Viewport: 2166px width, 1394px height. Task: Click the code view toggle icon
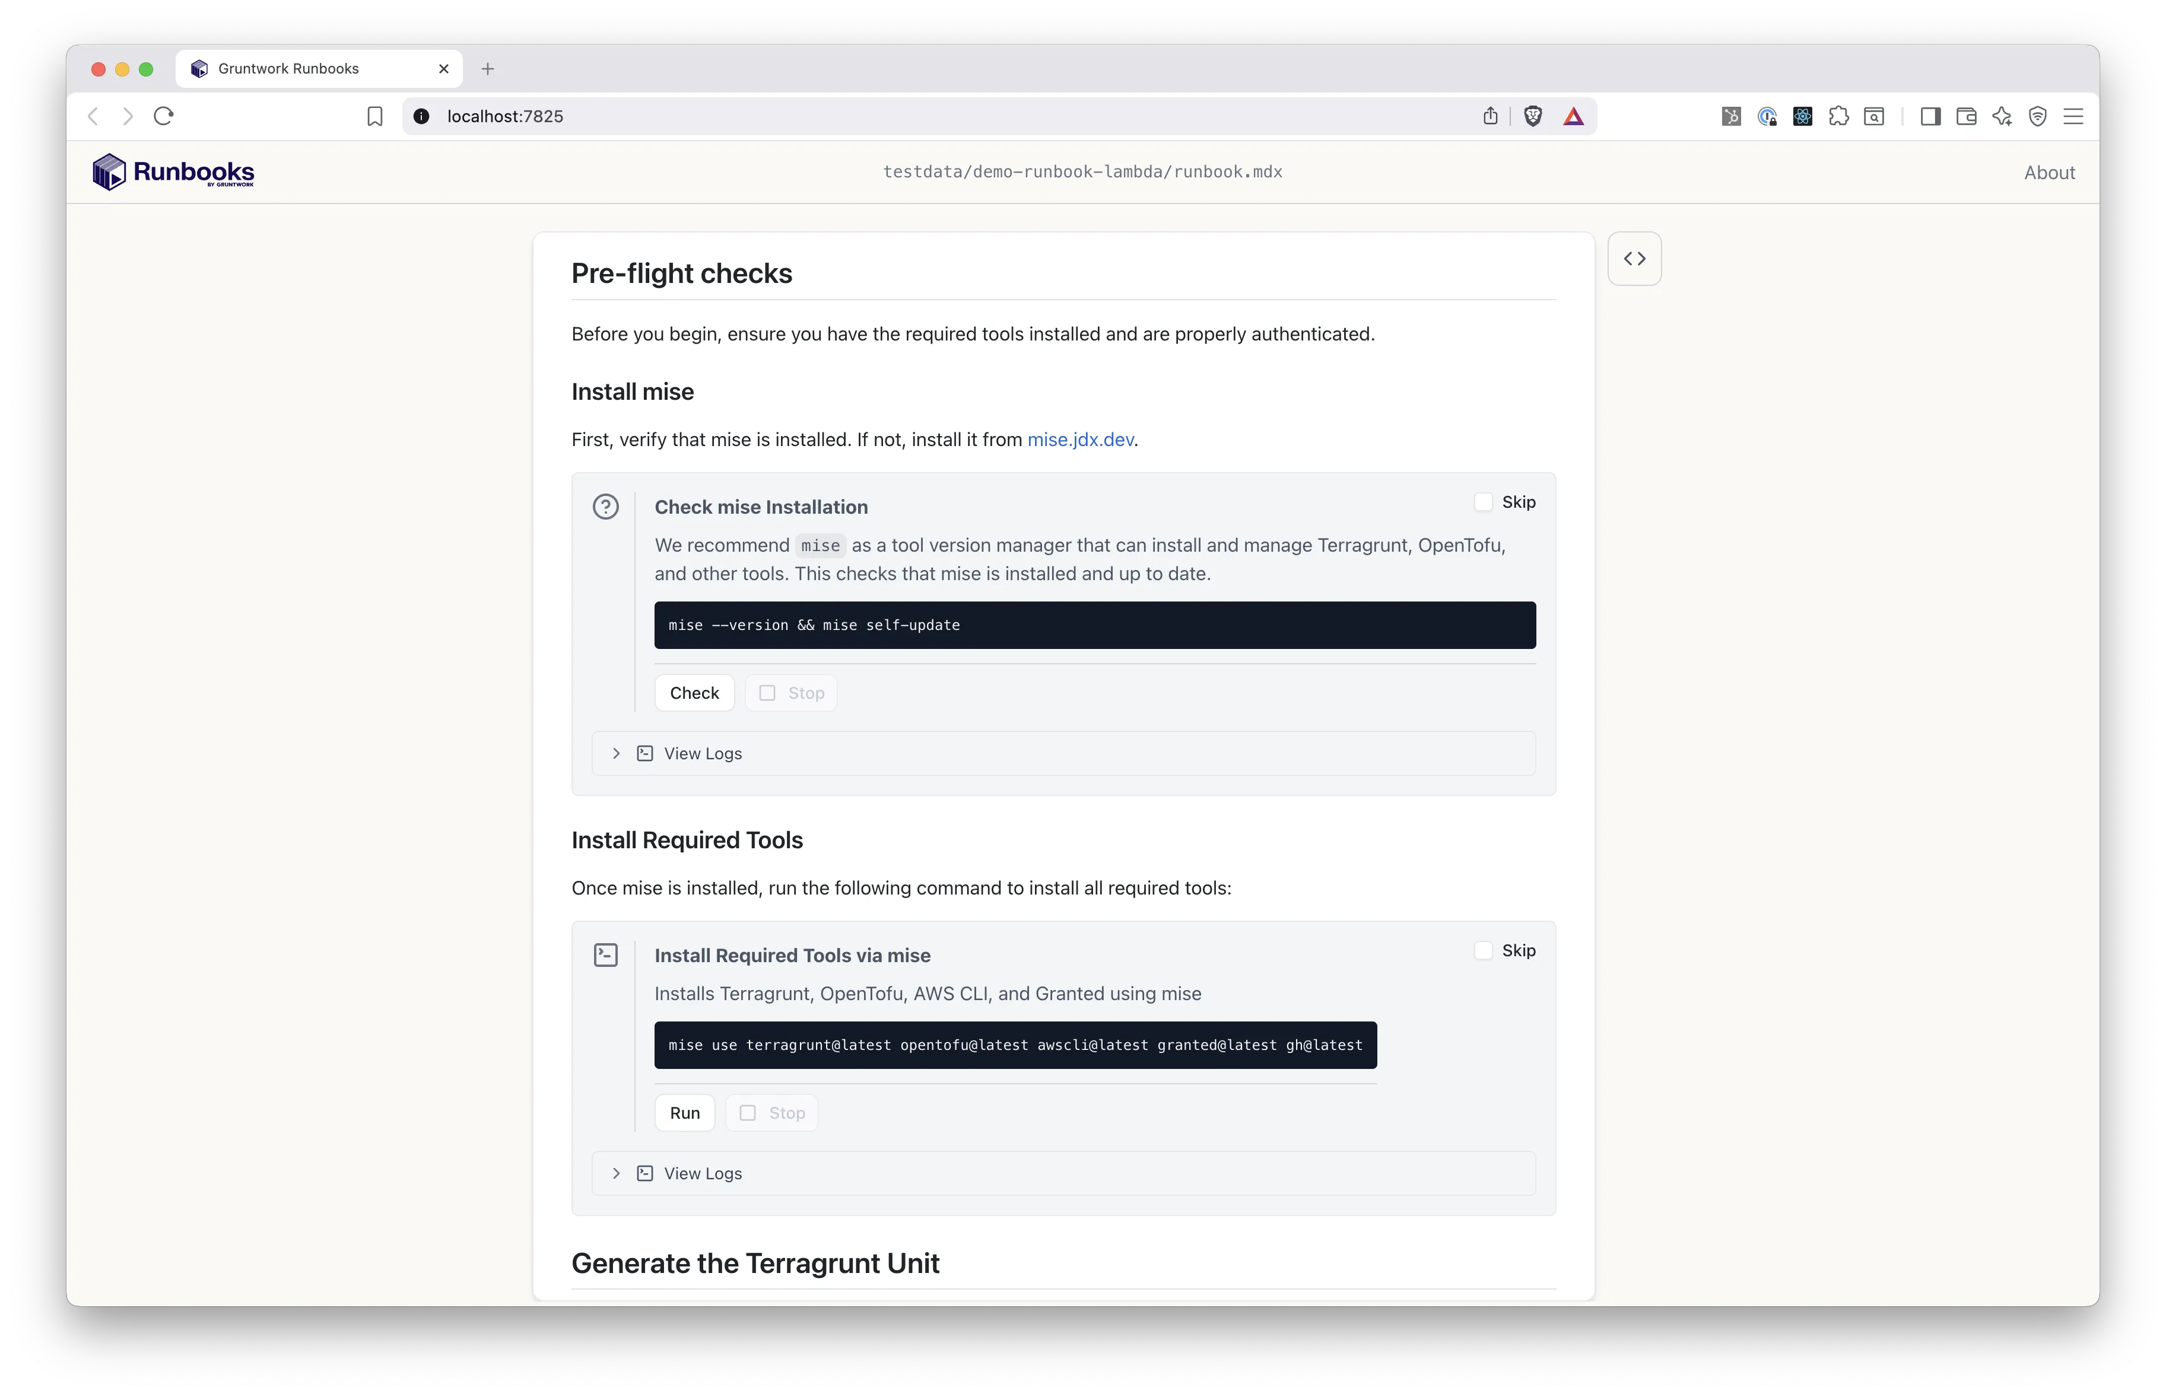1634,259
